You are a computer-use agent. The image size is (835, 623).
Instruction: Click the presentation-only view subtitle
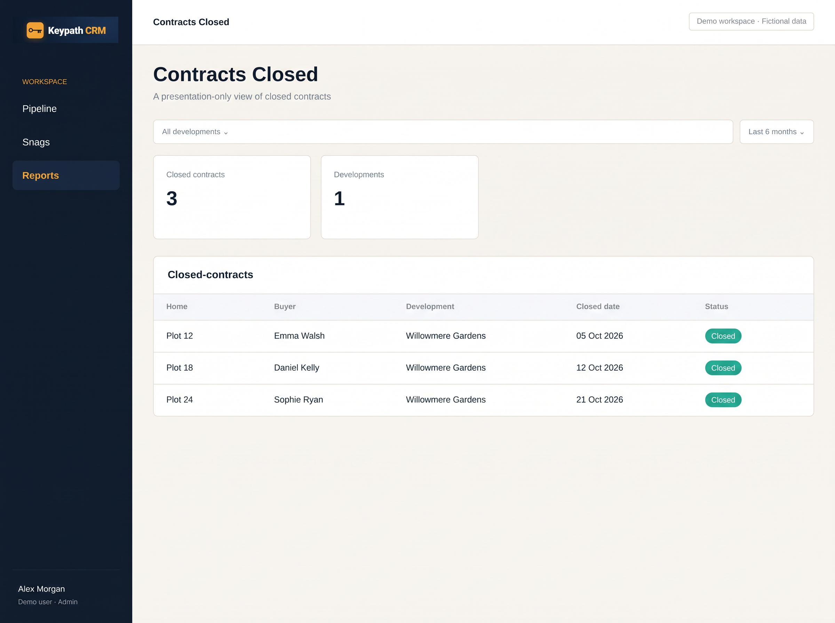pos(242,97)
